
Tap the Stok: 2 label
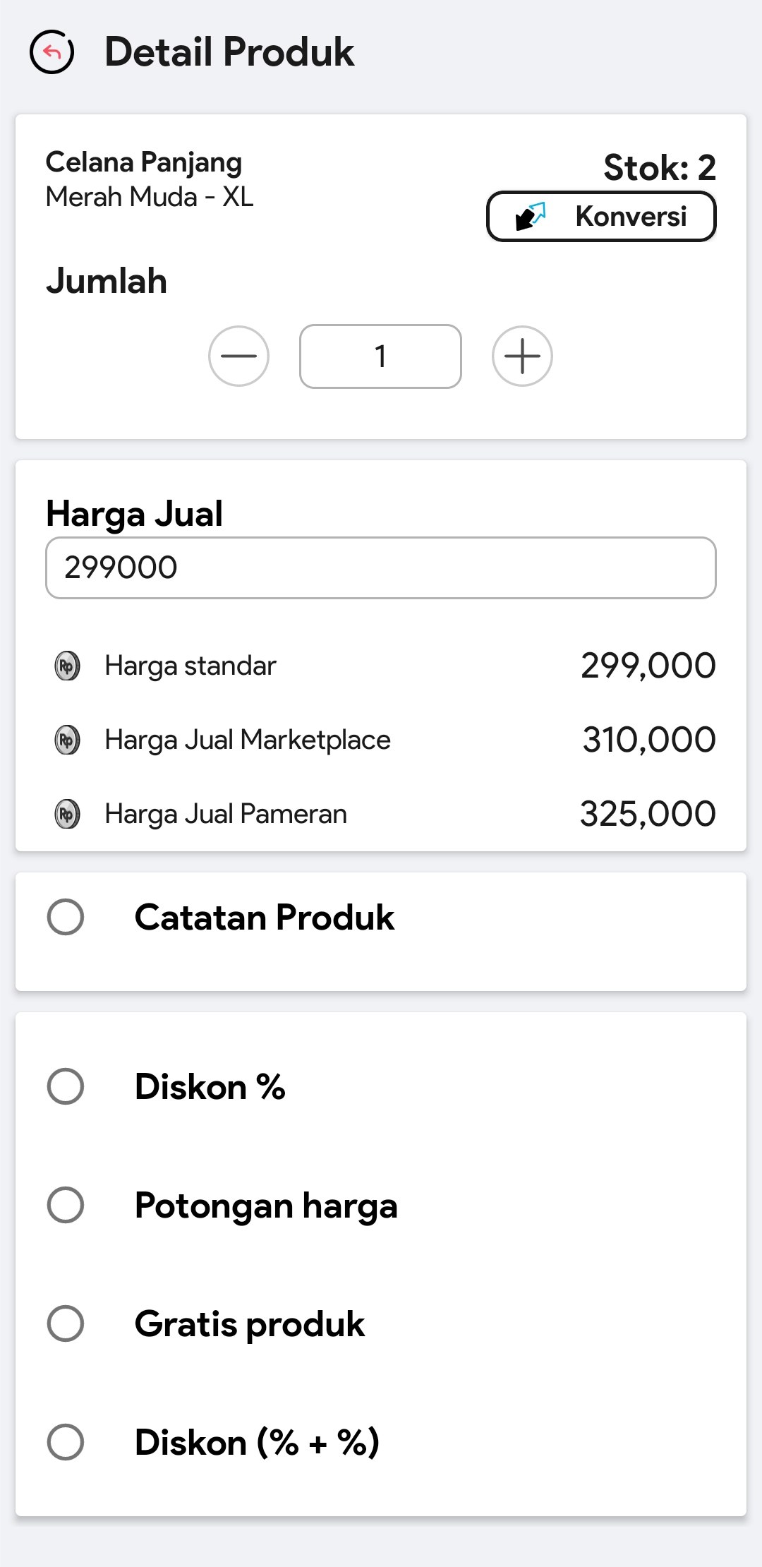click(659, 168)
